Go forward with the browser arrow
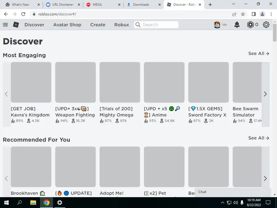 (15, 14)
